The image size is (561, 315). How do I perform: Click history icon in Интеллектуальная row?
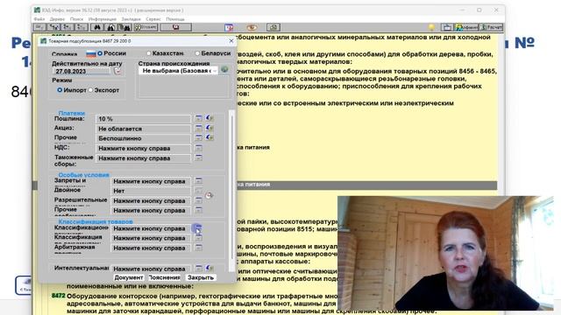[209, 268]
